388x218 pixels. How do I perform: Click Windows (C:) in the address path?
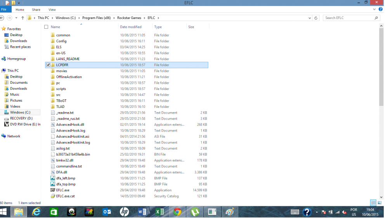[x=66, y=18]
